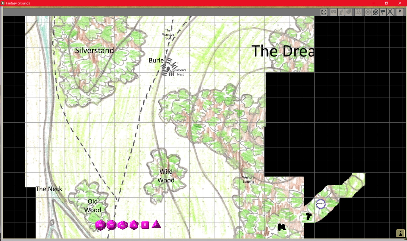
Task: Click The Wayside Inn label
Action: point(168,34)
